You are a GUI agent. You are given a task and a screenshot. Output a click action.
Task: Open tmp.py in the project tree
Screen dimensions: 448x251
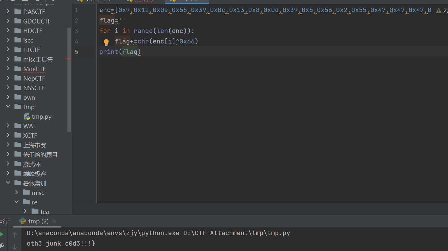coord(41,117)
